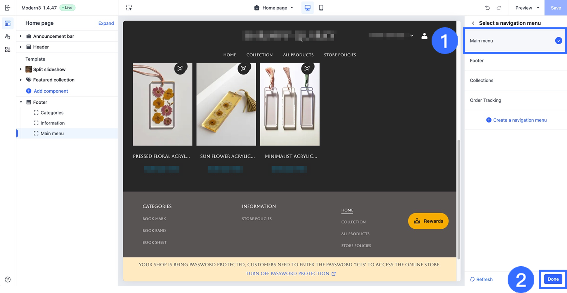
Task: Select Categories block under Footer
Action: [x=52, y=112]
